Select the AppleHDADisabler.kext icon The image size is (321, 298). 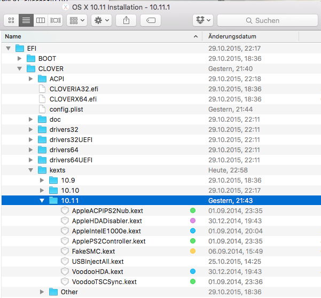point(65,221)
